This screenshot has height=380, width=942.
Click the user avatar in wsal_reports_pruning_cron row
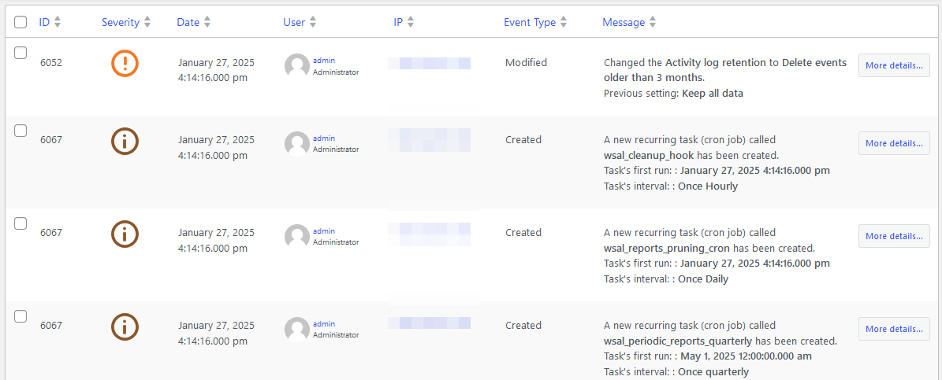(296, 236)
